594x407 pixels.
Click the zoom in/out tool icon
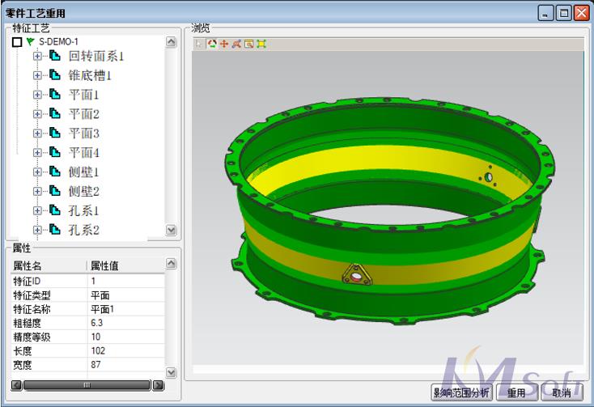click(x=236, y=44)
